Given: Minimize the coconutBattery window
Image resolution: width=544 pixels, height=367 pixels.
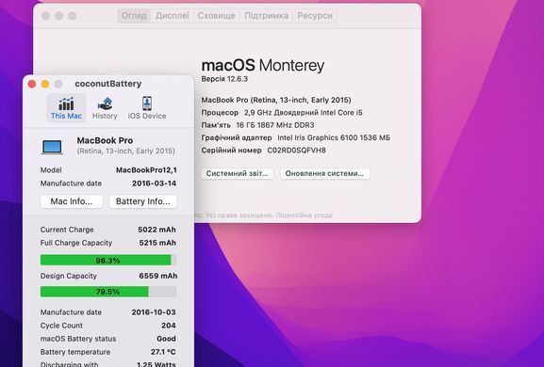Looking at the screenshot, I should tap(45, 84).
